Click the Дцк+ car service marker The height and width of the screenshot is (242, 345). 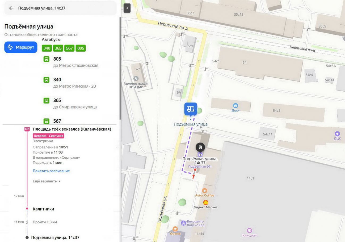click(235, 106)
